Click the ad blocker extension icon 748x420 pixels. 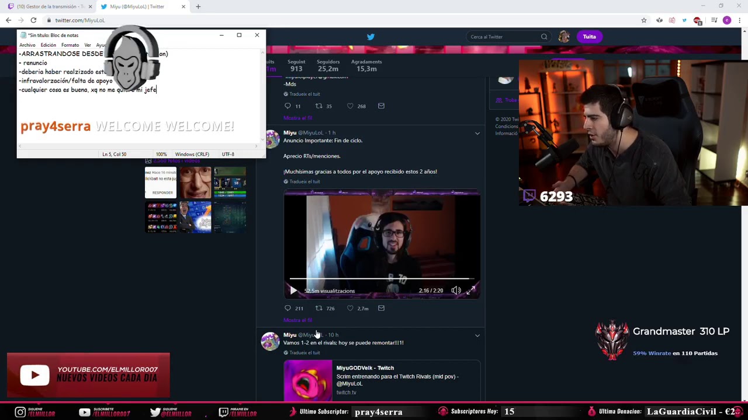pos(697,20)
